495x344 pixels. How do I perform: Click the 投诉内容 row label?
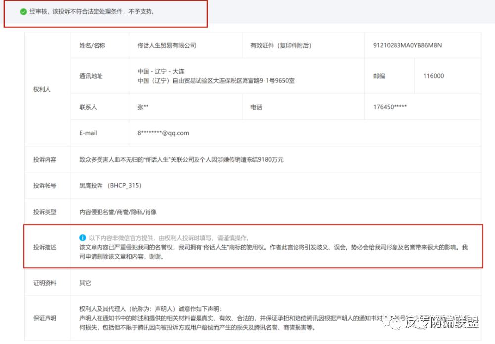coord(45,159)
